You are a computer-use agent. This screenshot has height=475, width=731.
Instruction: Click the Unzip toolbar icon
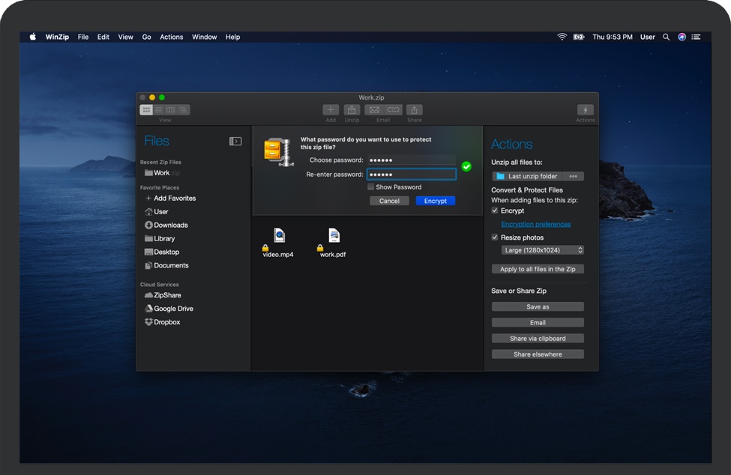(352, 110)
